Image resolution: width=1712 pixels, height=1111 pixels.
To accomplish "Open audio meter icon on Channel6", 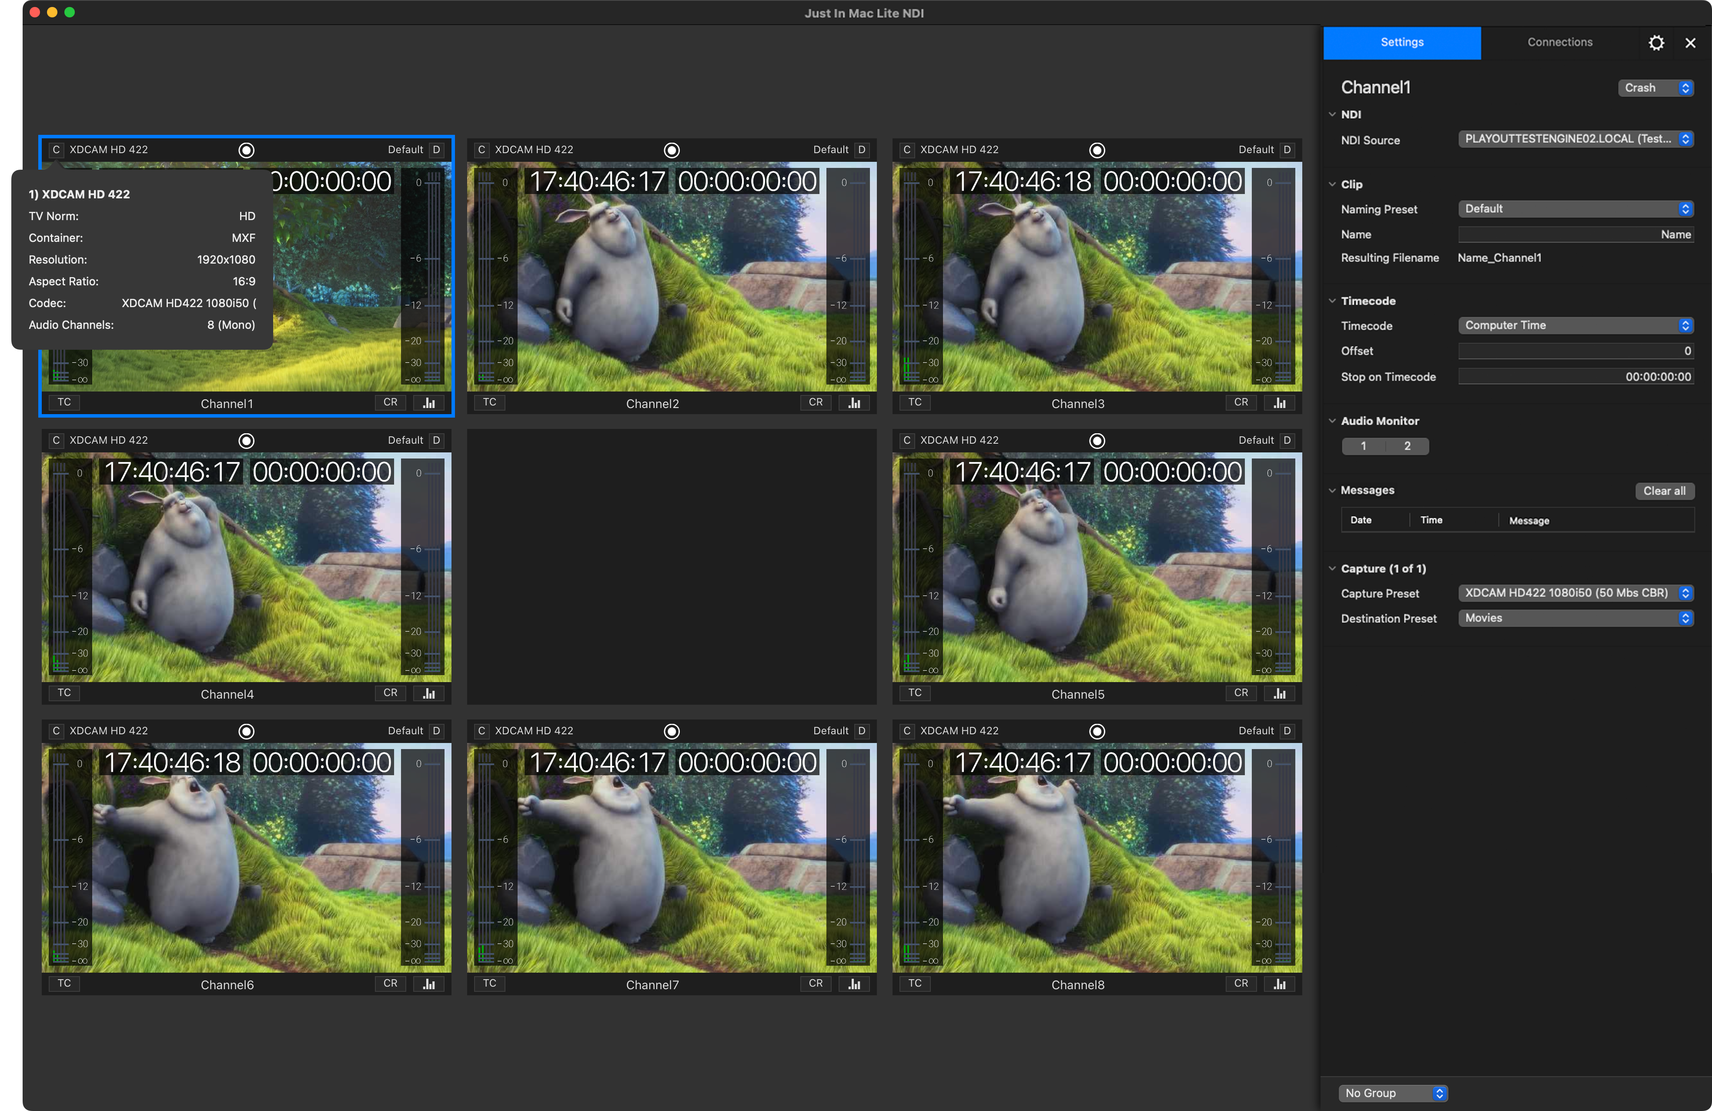I will tap(429, 984).
